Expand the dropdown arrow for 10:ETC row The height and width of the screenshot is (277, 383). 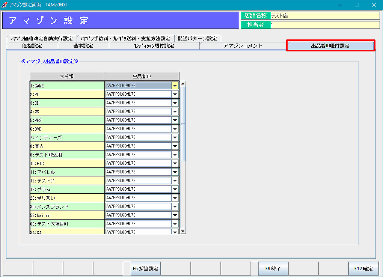175,163
